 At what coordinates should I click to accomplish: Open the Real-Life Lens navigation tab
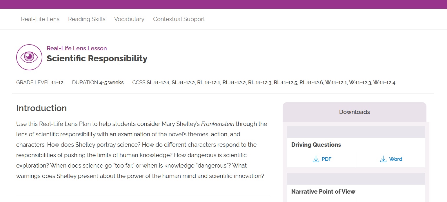(40, 19)
